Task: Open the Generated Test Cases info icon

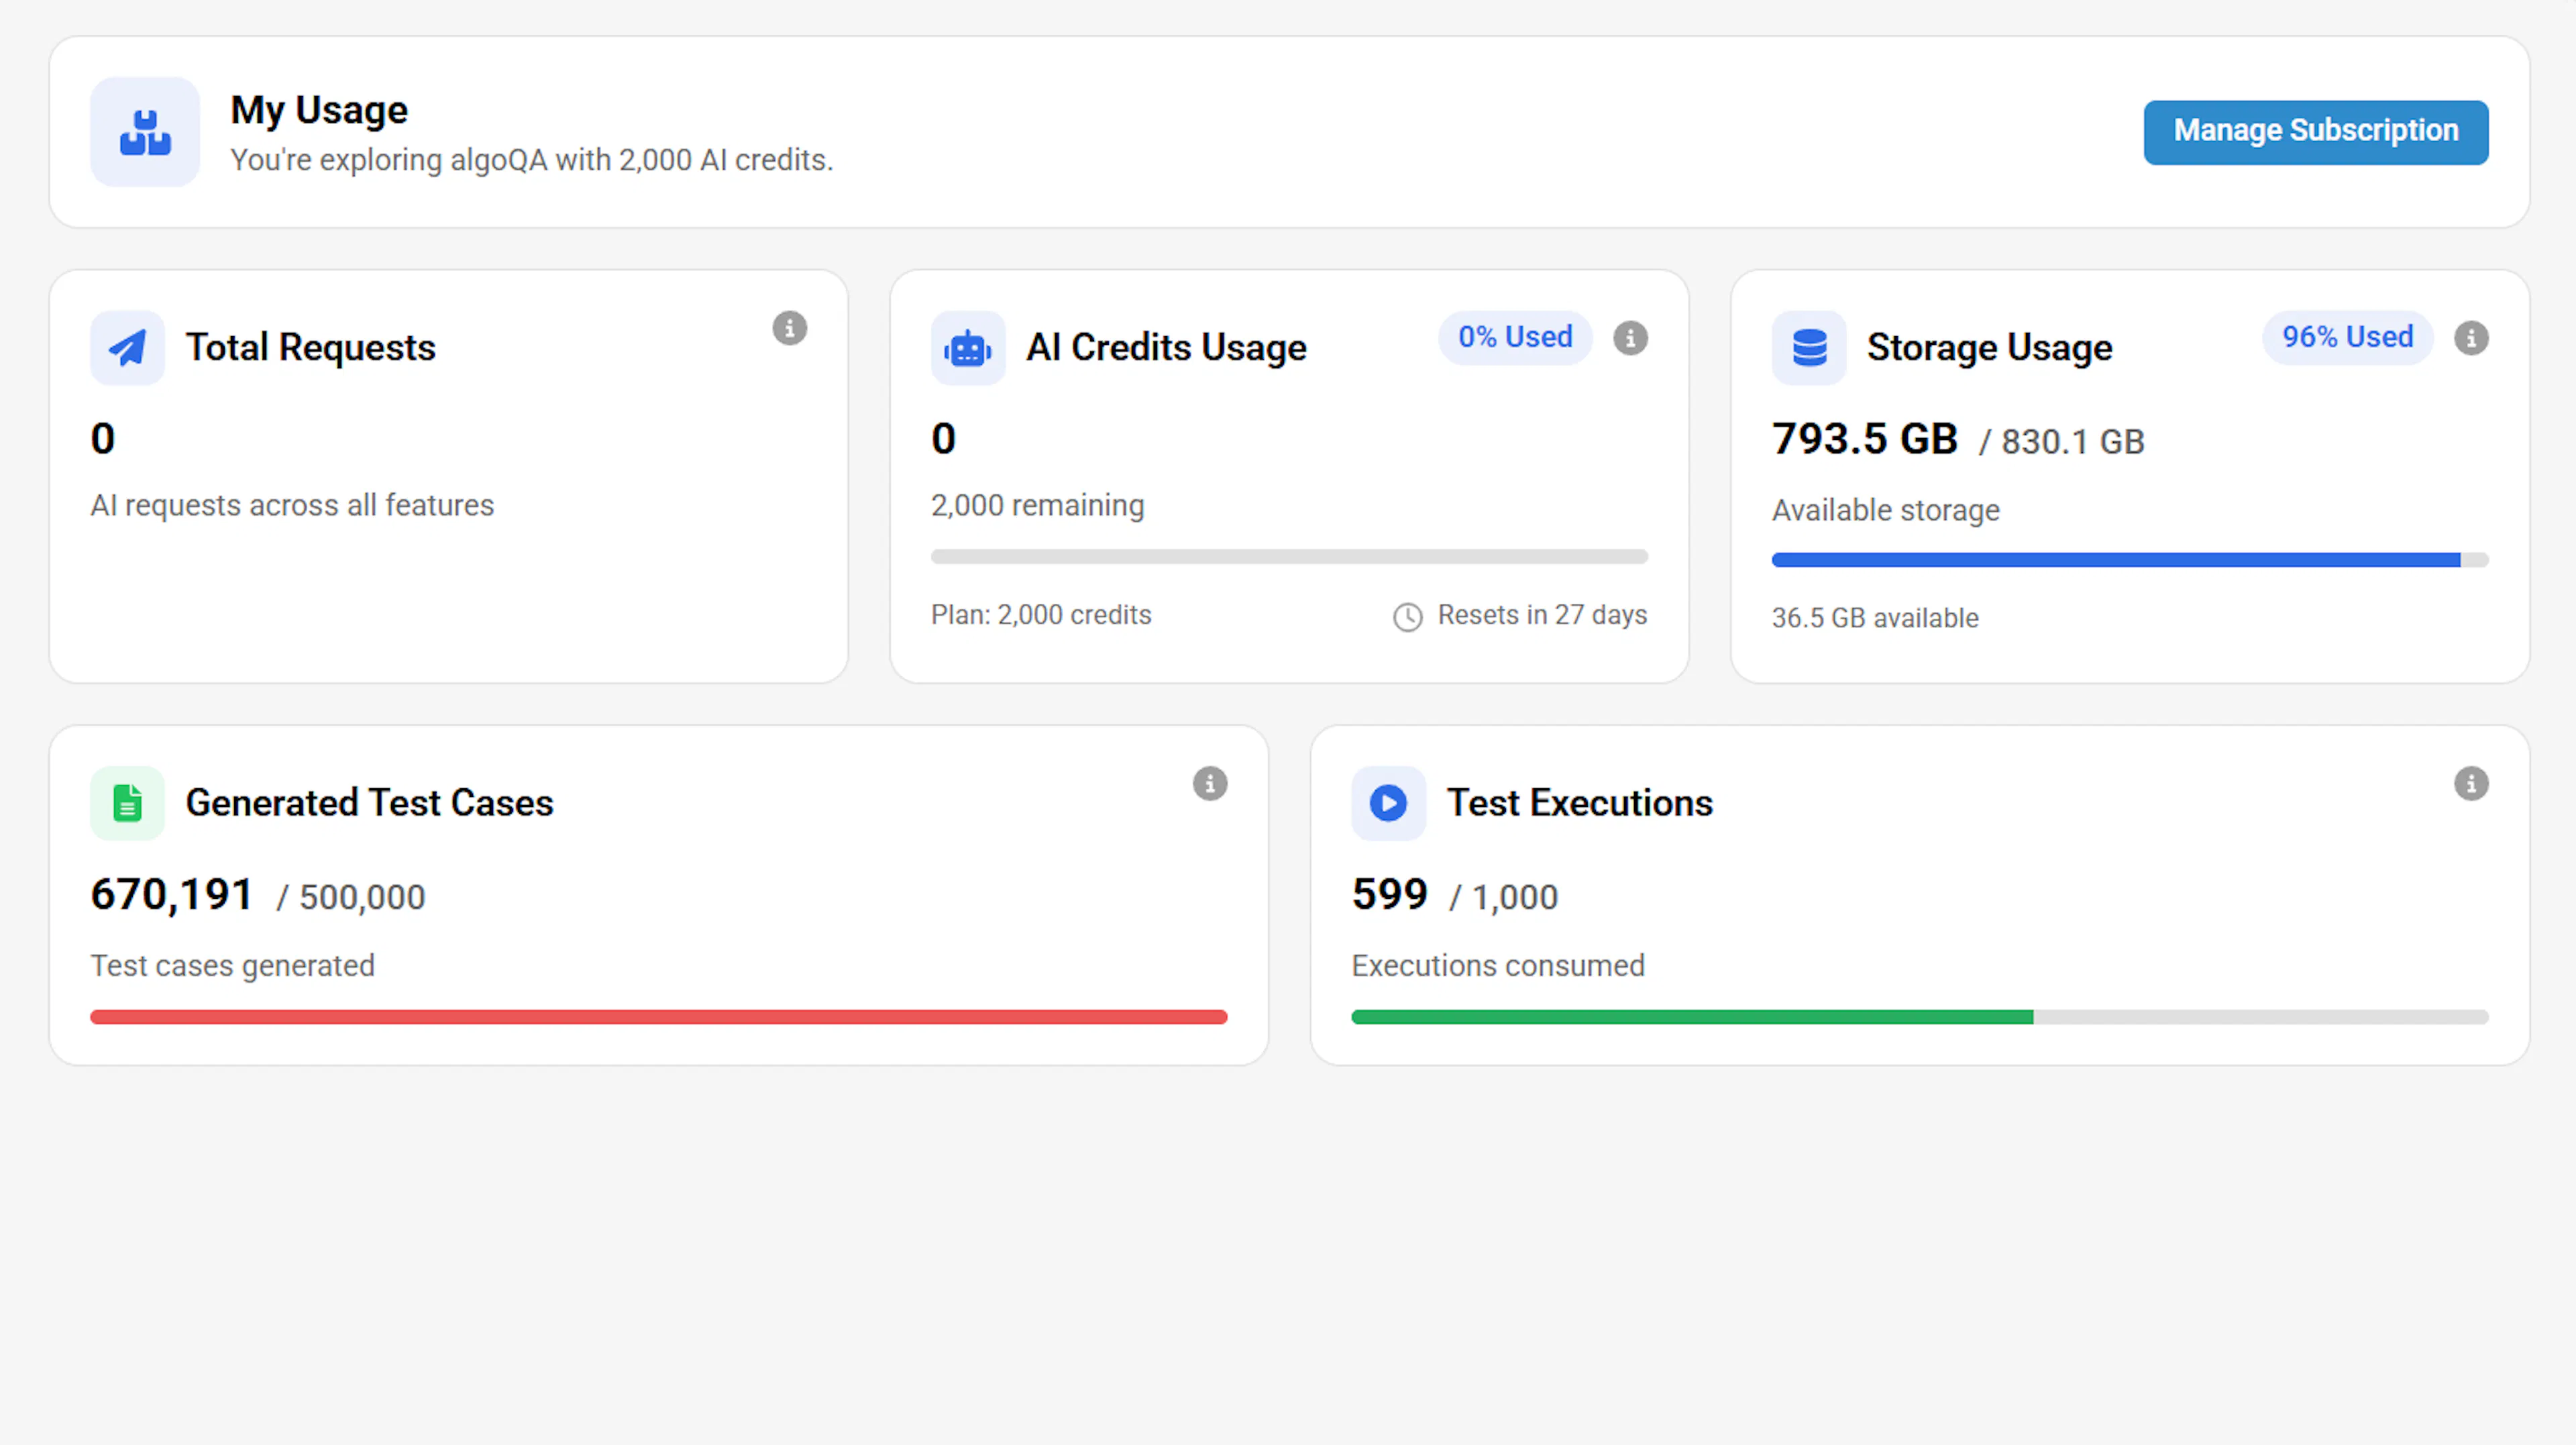Action: pyautogui.click(x=1210, y=784)
